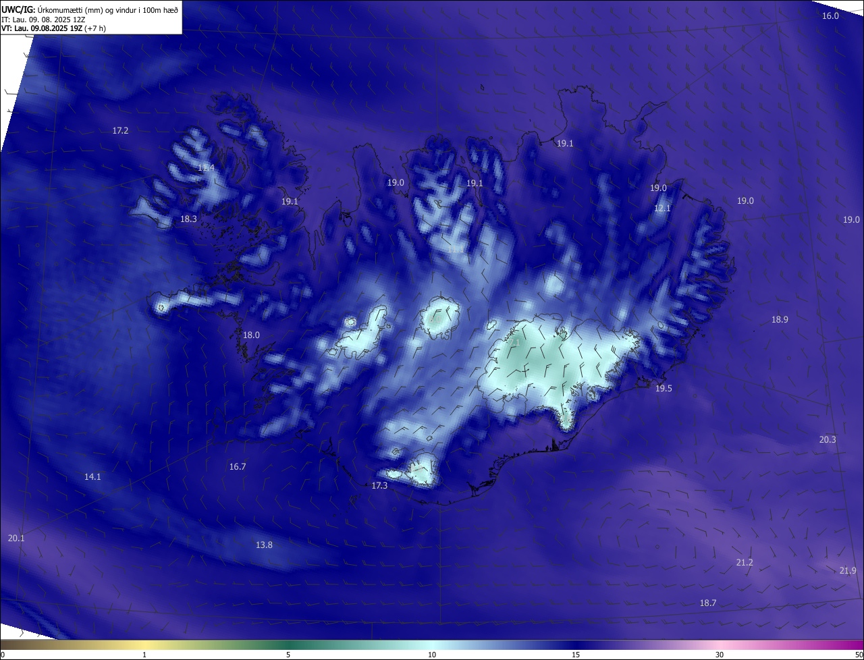The height and width of the screenshot is (660, 864).
Task: Click the 18.9 value on the map
Action: (780, 319)
